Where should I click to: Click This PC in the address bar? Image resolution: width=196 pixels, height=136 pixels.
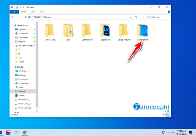point(37,17)
